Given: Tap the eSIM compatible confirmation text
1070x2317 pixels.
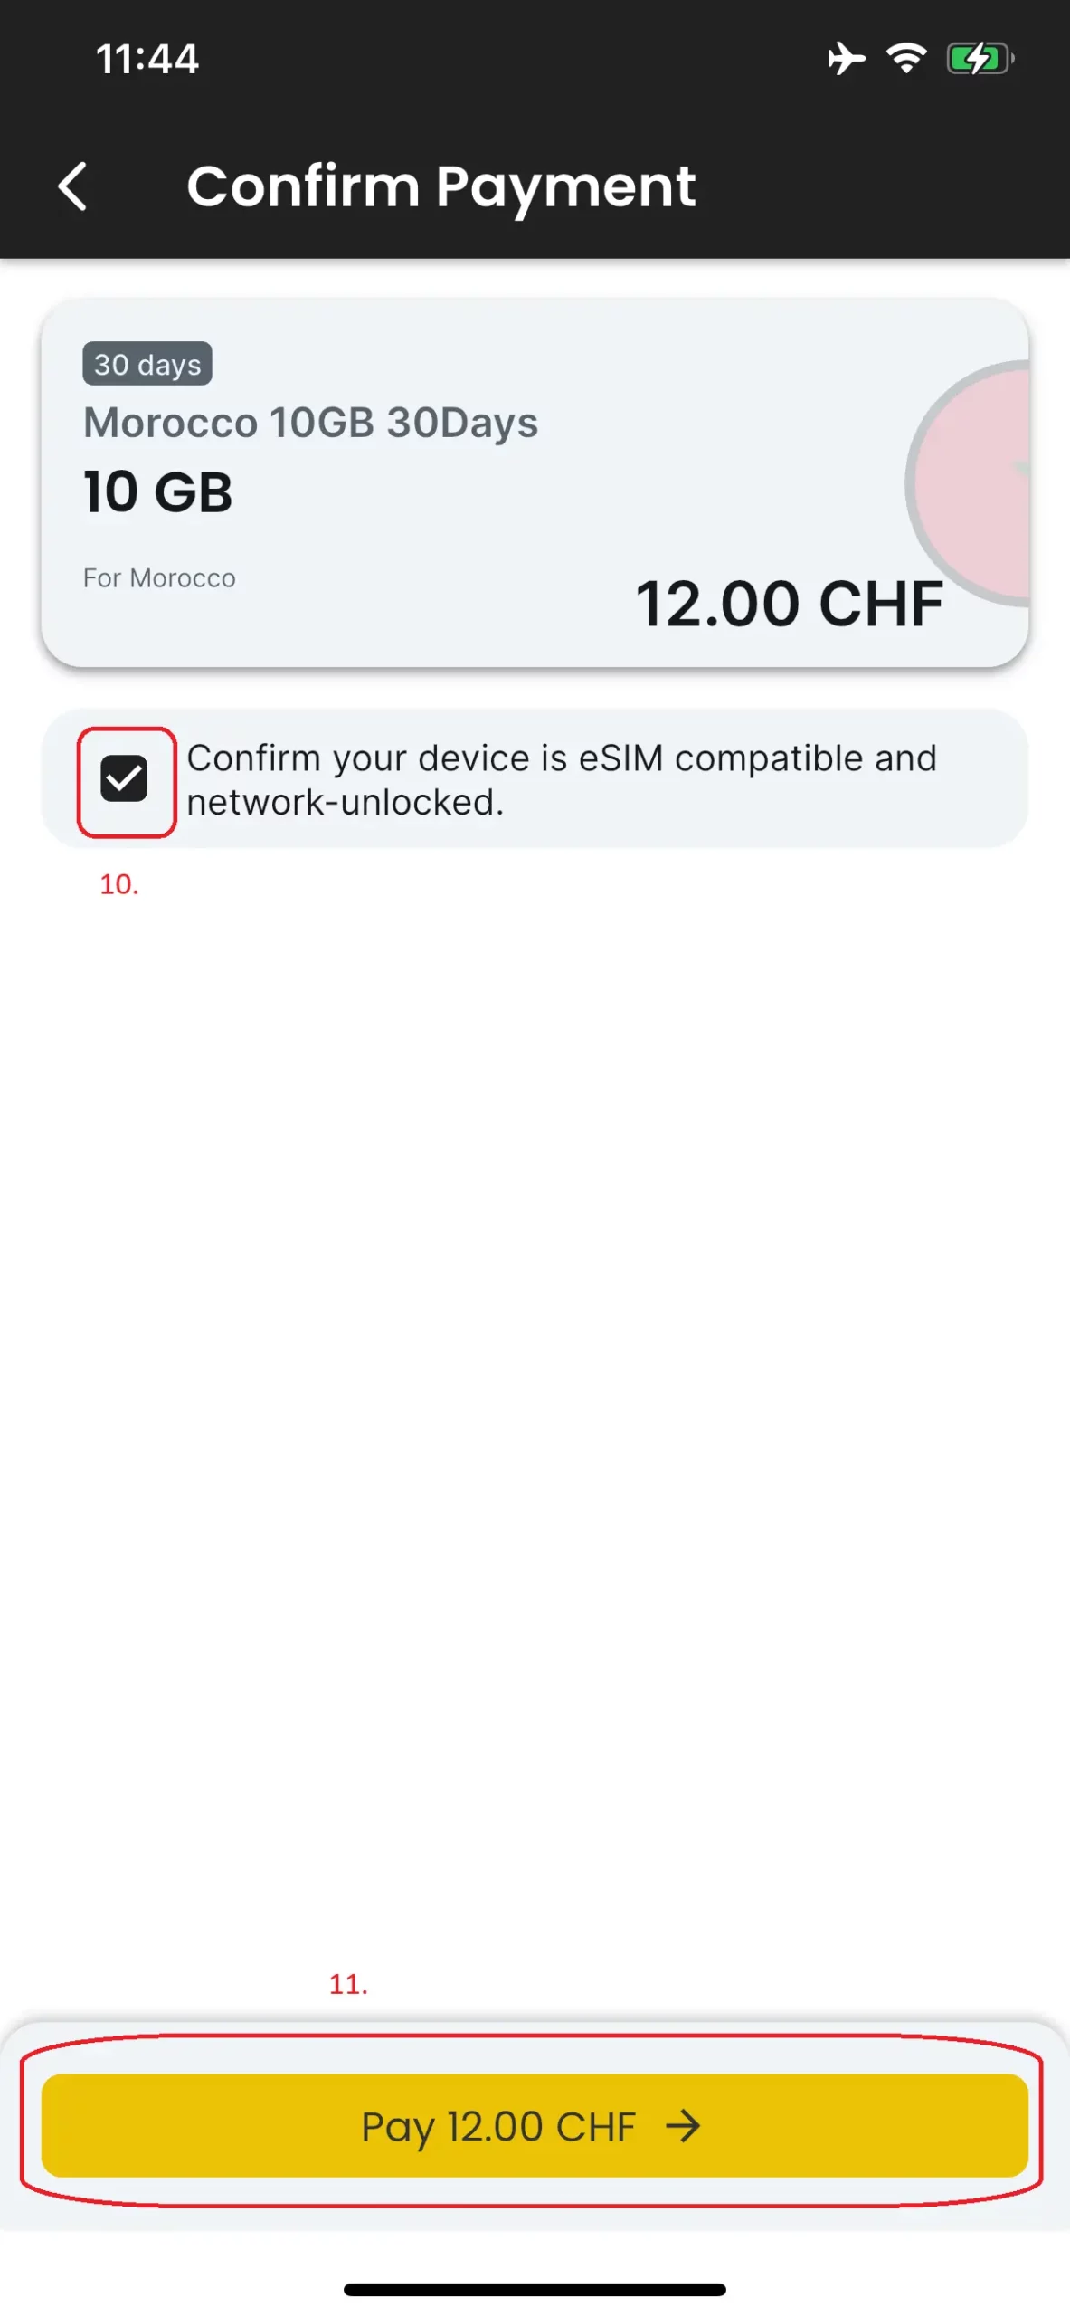Looking at the screenshot, I should (561, 779).
